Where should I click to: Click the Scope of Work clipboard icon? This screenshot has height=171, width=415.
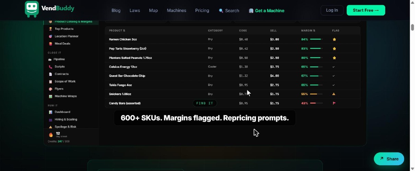(50, 81)
